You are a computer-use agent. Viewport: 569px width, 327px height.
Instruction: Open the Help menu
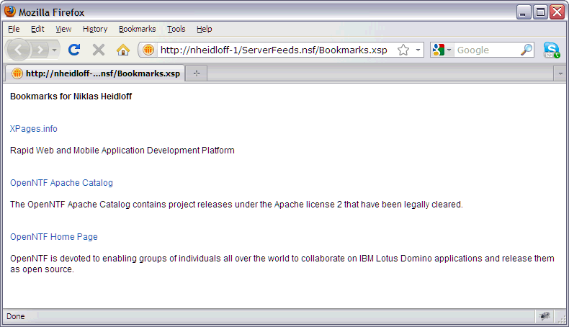tap(205, 29)
